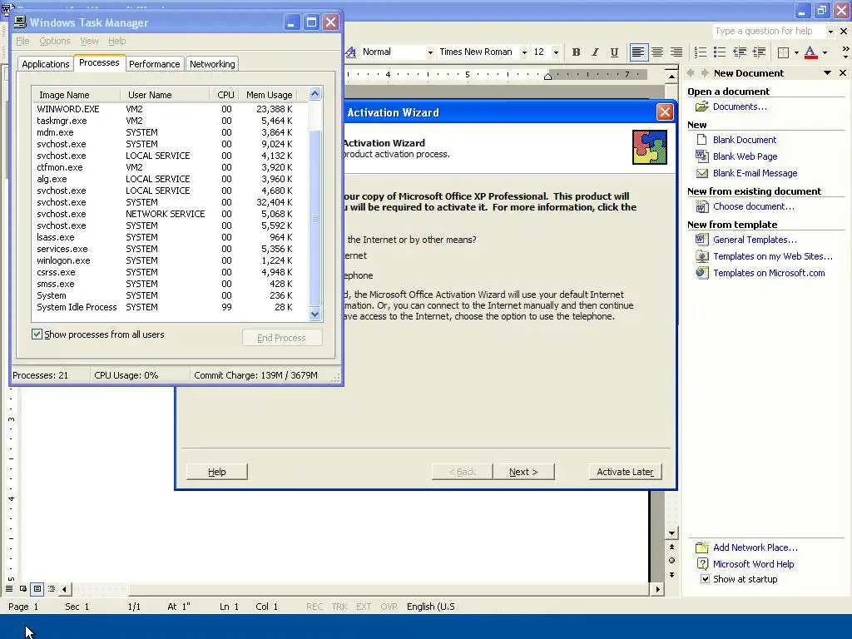The image size is (852, 639).
Task: Open the Style dropdown showing Normal
Action: click(430, 52)
